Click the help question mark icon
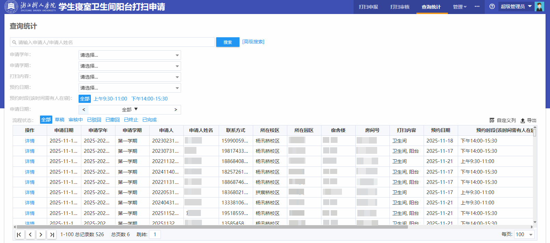550x243 pixels. [492, 6]
